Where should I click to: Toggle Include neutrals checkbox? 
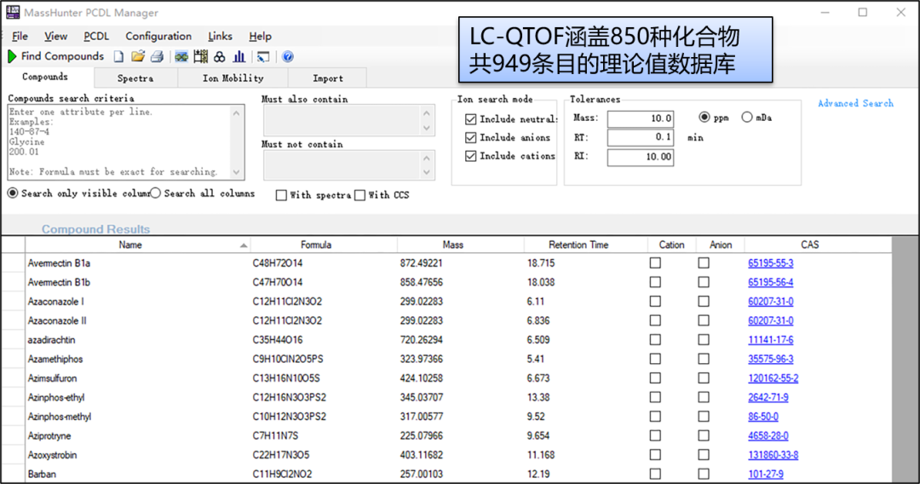pos(470,119)
